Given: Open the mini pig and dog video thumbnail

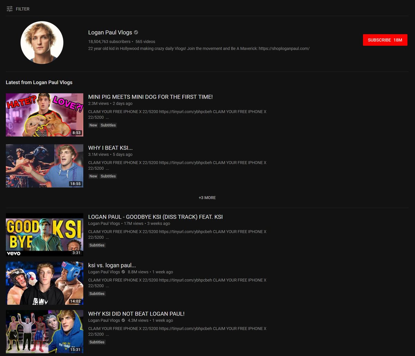Looking at the screenshot, I should (45, 115).
